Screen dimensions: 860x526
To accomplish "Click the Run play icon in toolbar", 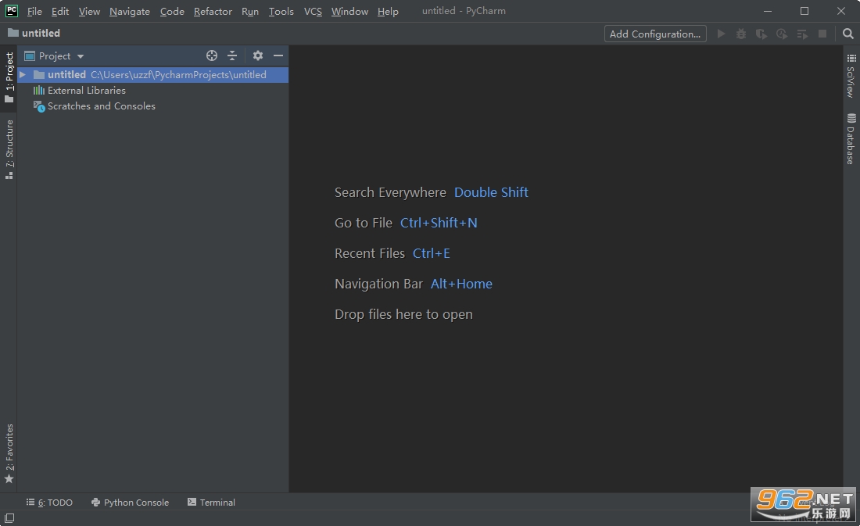I will coord(722,34).
